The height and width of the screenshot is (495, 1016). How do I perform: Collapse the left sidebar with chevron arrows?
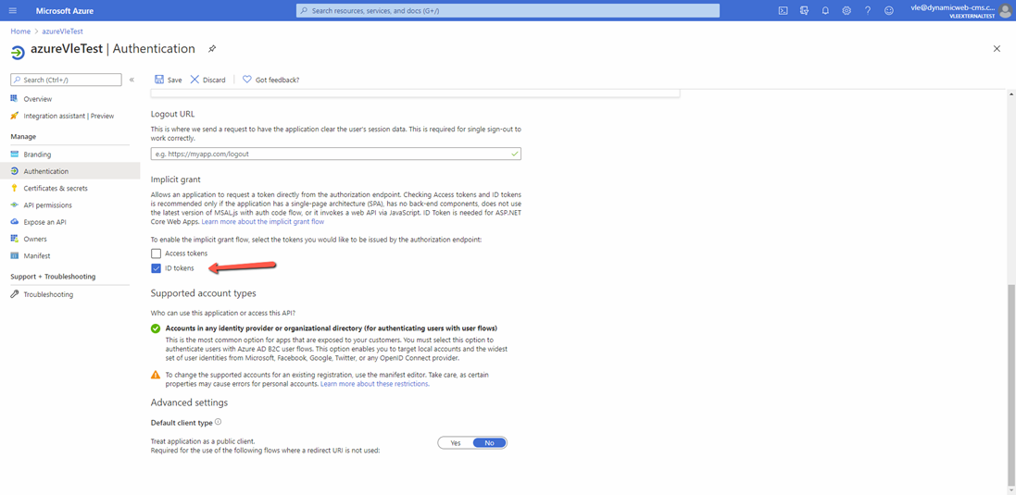point(132,80)
